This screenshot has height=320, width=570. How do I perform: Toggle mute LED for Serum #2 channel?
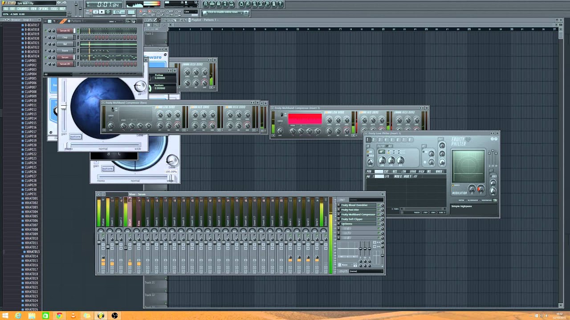(x=46, y=31)
